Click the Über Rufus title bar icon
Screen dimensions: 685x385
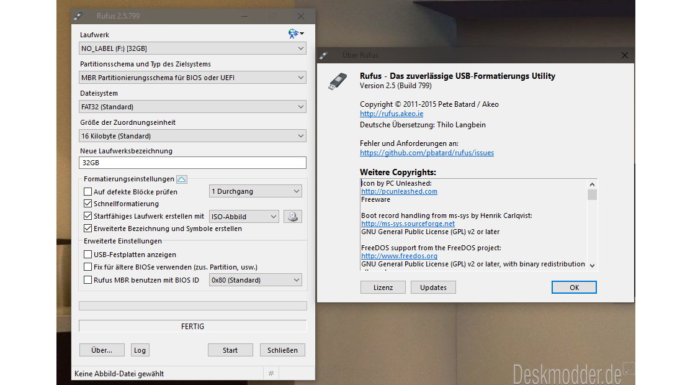[x=324, y=55]
